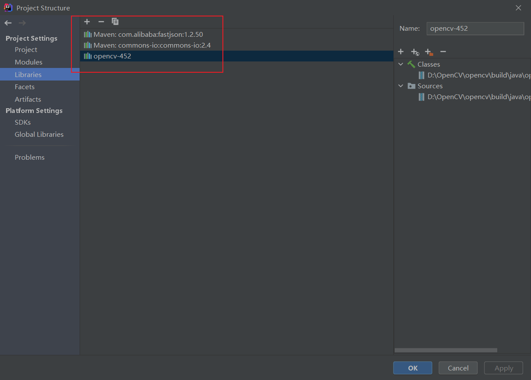
Task: Collapse the Sources node
Action: click(x=401, y=86)
